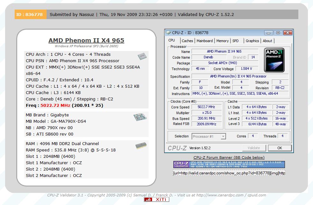Open the AMD Phenom II X4 965 heading link
Image resolution: width=313 pixels, height=205 pixels.
(x=86, y=40)
